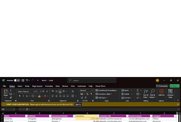Click the green Share button
181x122 pixels.
click(175, 86)
